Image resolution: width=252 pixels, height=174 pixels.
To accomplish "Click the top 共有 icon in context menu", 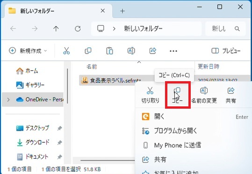I will click(231, 95).
